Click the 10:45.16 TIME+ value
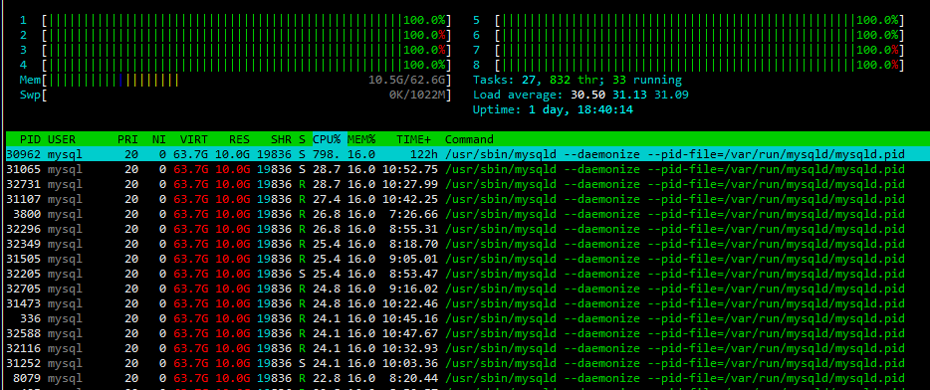 coord(410,318)
